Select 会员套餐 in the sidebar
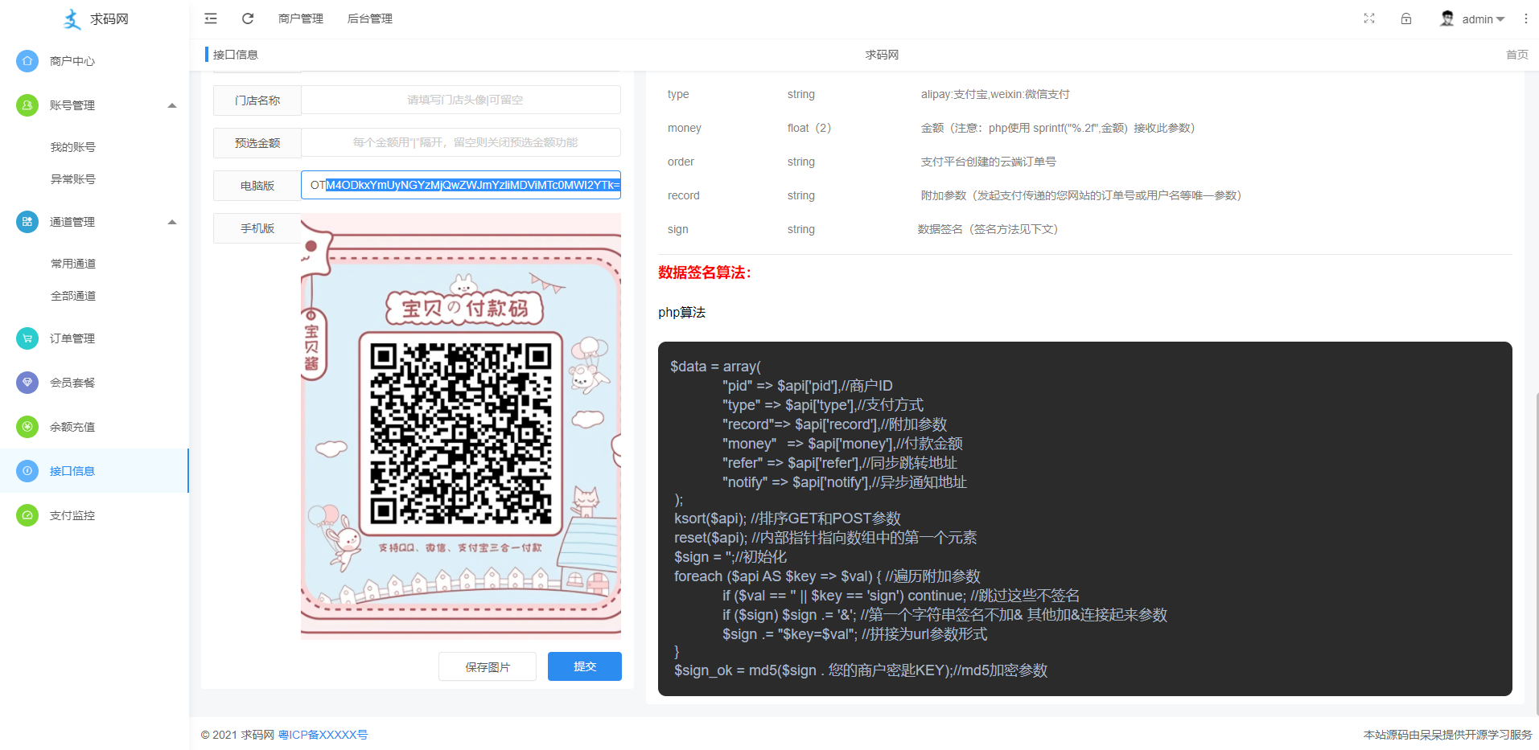This screenshot has width=1539, height=750. (x=72, y=383)
